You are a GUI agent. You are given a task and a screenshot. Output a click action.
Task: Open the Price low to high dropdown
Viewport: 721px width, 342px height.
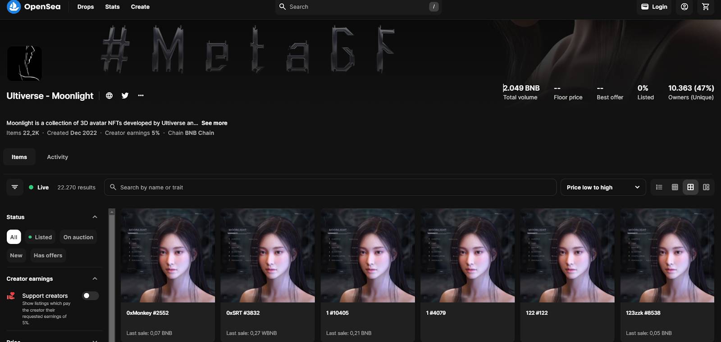pos(603,187)
